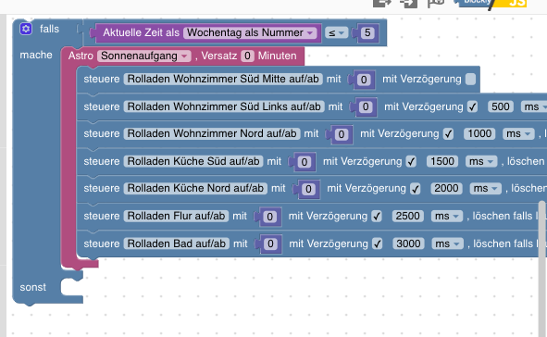
Task: Open ms unit dropdown on Küche Nord row
Action: [485, 188]
